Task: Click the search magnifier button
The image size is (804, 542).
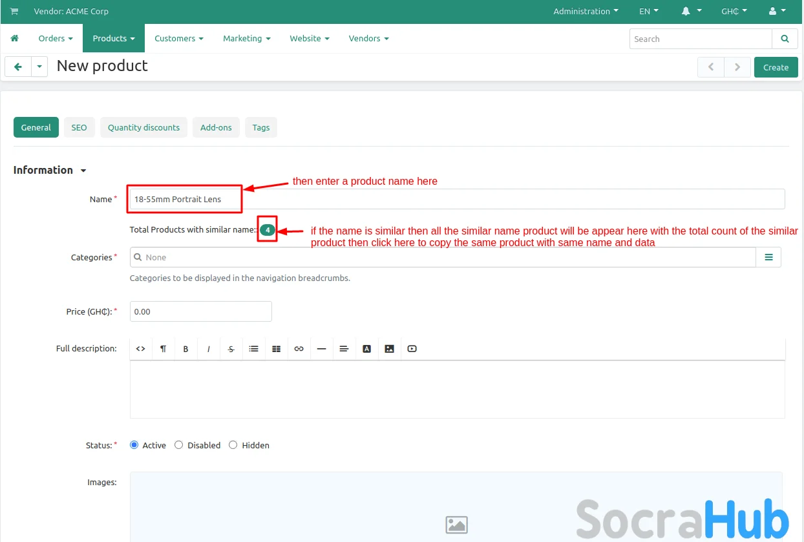Action: coord(785,39)
